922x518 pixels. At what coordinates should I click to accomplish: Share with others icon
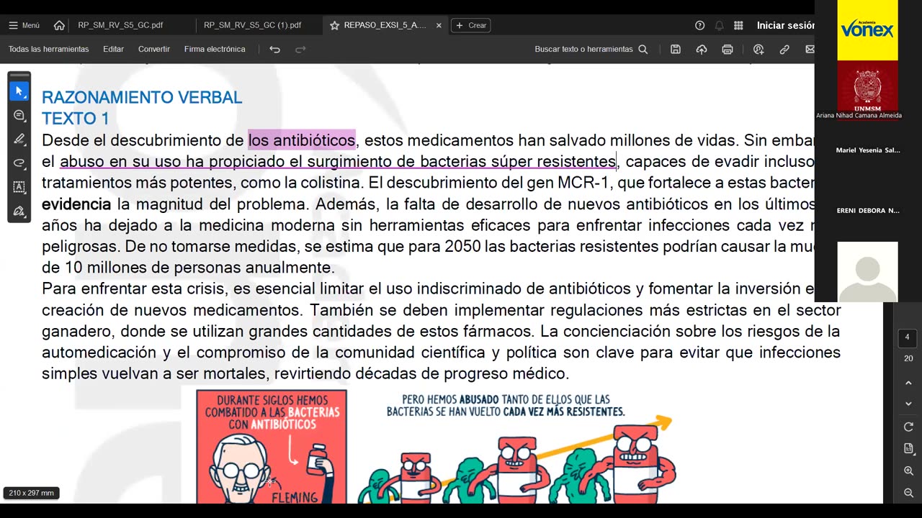[x=758, y=49]
